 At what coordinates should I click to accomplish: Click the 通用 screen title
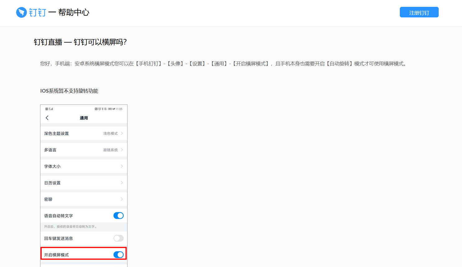[x=84, y=118]
